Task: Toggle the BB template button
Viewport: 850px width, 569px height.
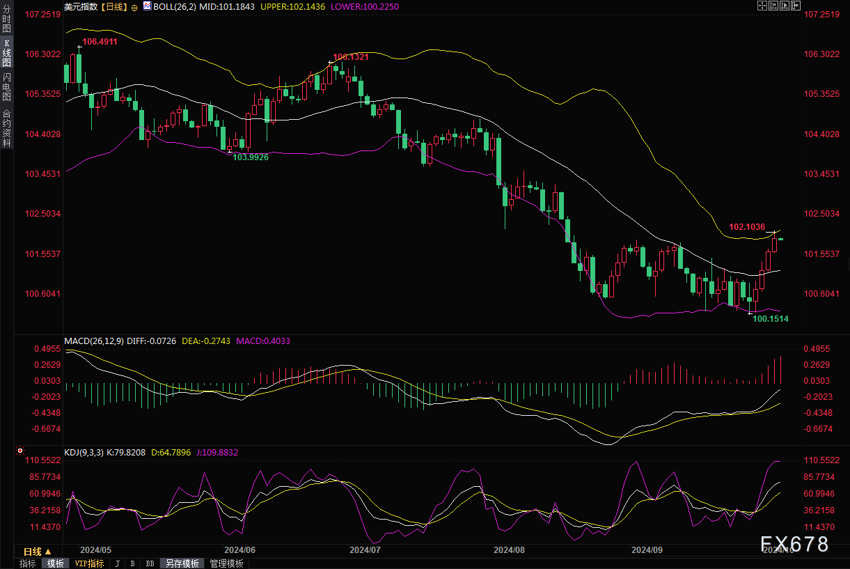Action: pos(150,563)
